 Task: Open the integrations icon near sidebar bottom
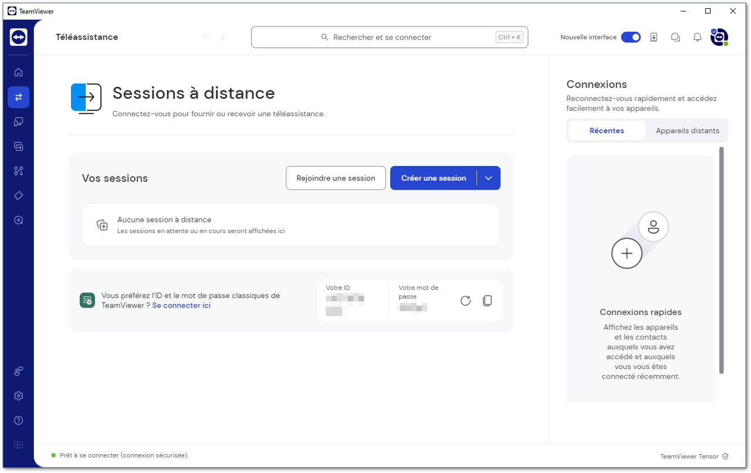pyautogui.click(x=18, y=371)
